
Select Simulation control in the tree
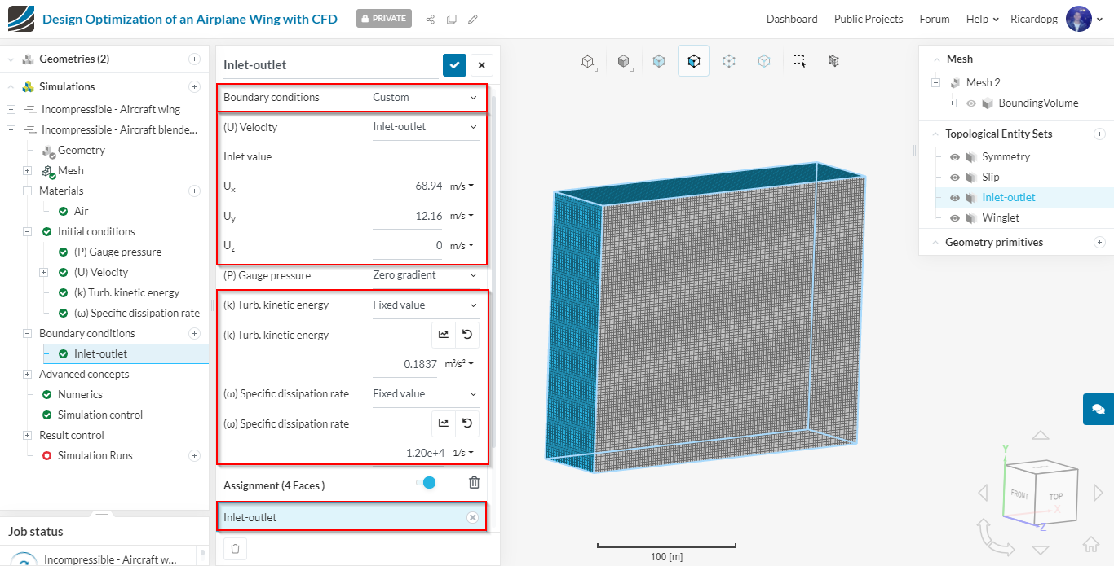point(99,415)
